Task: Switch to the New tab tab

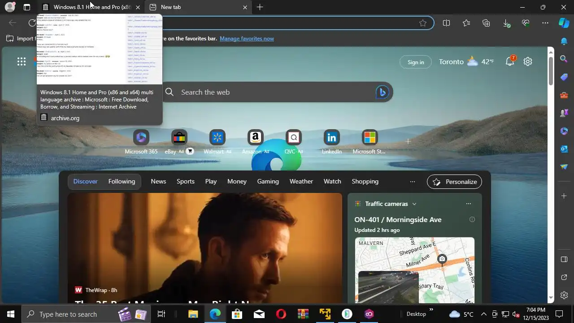Action: tap(198, 7)
